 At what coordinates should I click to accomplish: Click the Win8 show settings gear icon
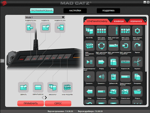point(137,31)
